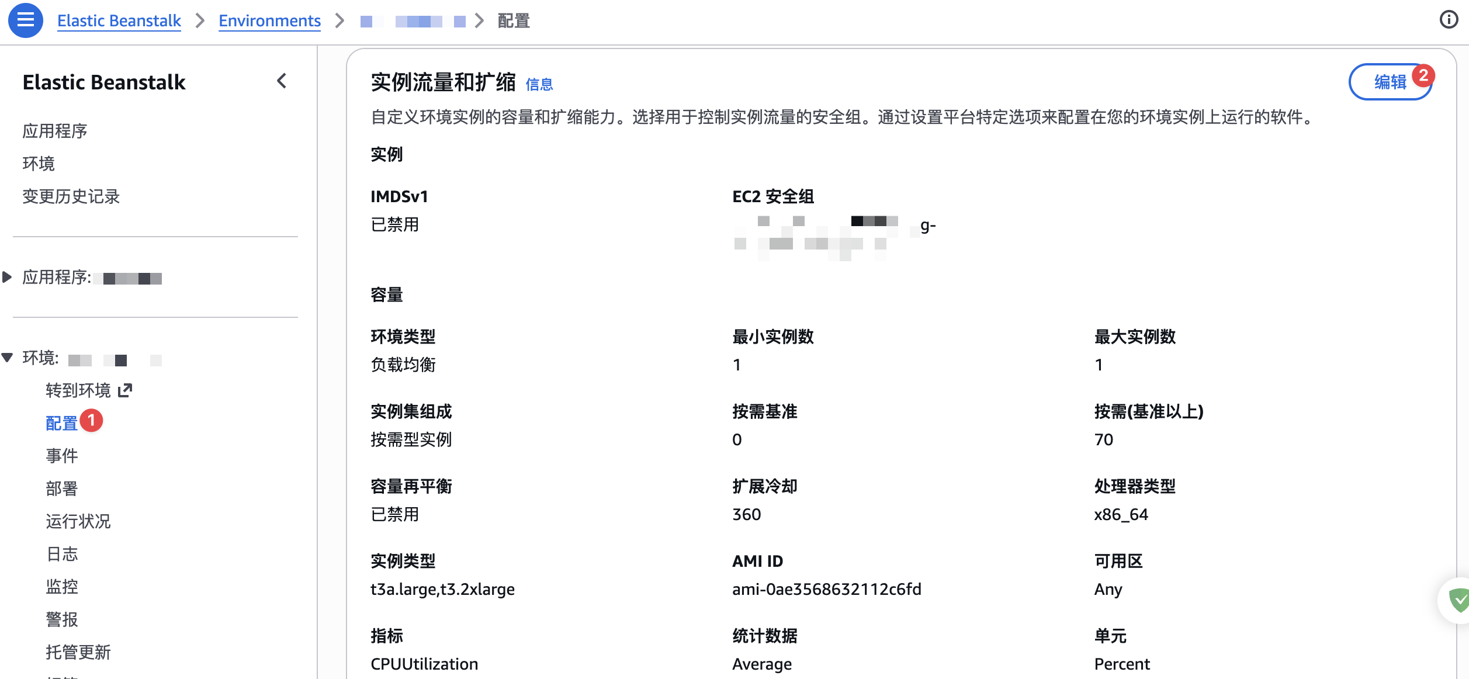This screenshot has height=679, width=1469.
Task: Collapse the 环境 tree section
Action: [x=7, y=358]
